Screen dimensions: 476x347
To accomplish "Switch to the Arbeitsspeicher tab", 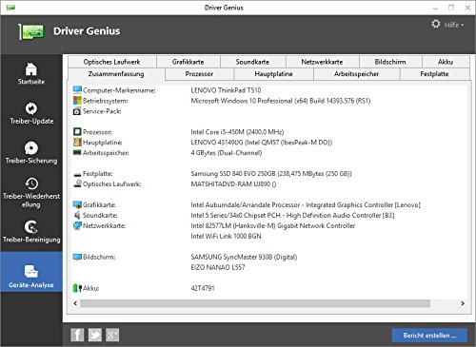I will (356, 74).
